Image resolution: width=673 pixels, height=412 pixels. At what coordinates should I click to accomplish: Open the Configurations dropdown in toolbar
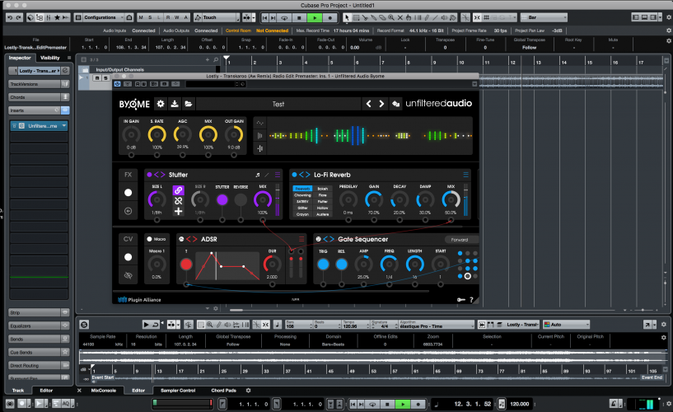pyautogui.click(x=103, y=16)
